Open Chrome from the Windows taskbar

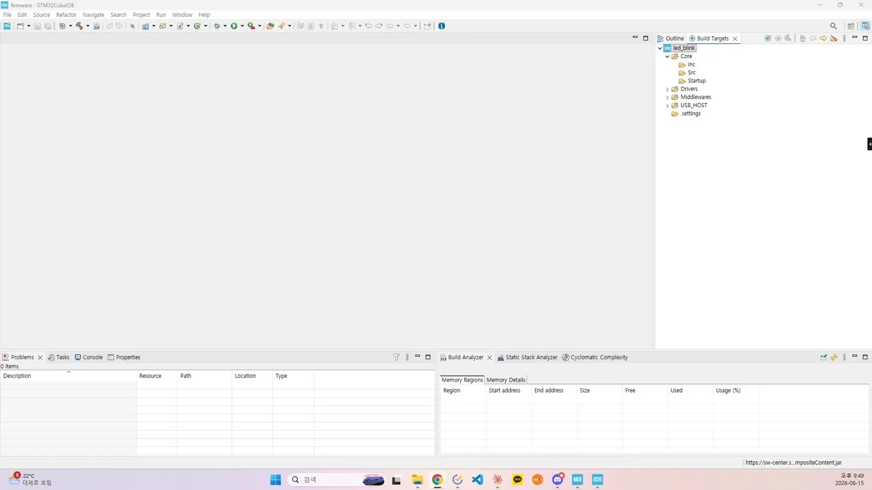pyautogui.click(x=437, y=480)
